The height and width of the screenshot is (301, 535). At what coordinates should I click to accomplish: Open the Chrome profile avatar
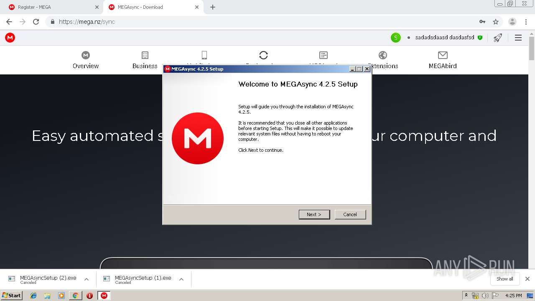pos(512,22)
